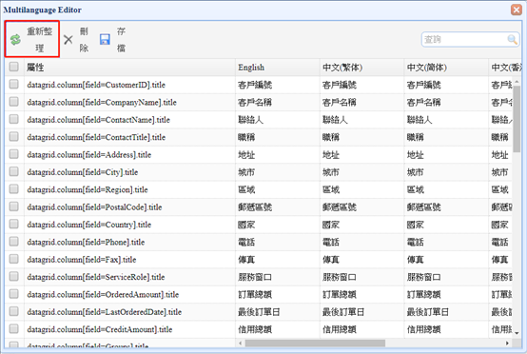Select datagrid.column[field=Fax].title cell
The image size is (527, 354).
click(x=129, y=260)
